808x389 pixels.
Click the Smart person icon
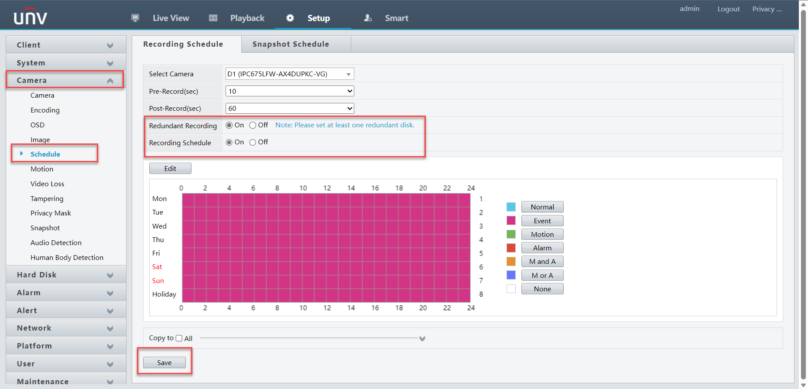click(x=368, y=18)
